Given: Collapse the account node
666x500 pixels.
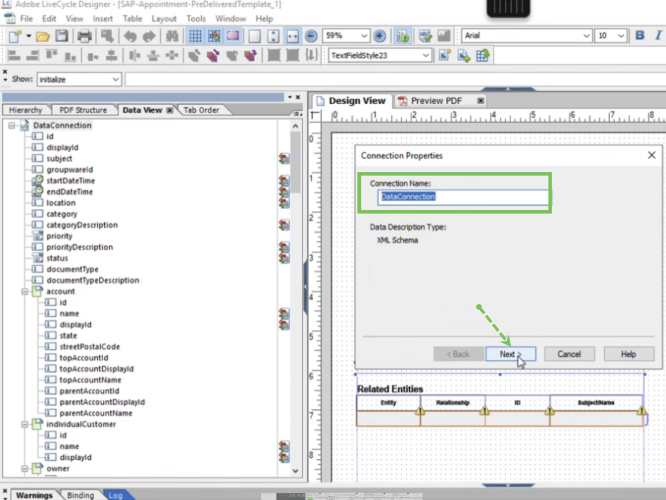Looking at the screenshot, I should [x=25, y=291].
